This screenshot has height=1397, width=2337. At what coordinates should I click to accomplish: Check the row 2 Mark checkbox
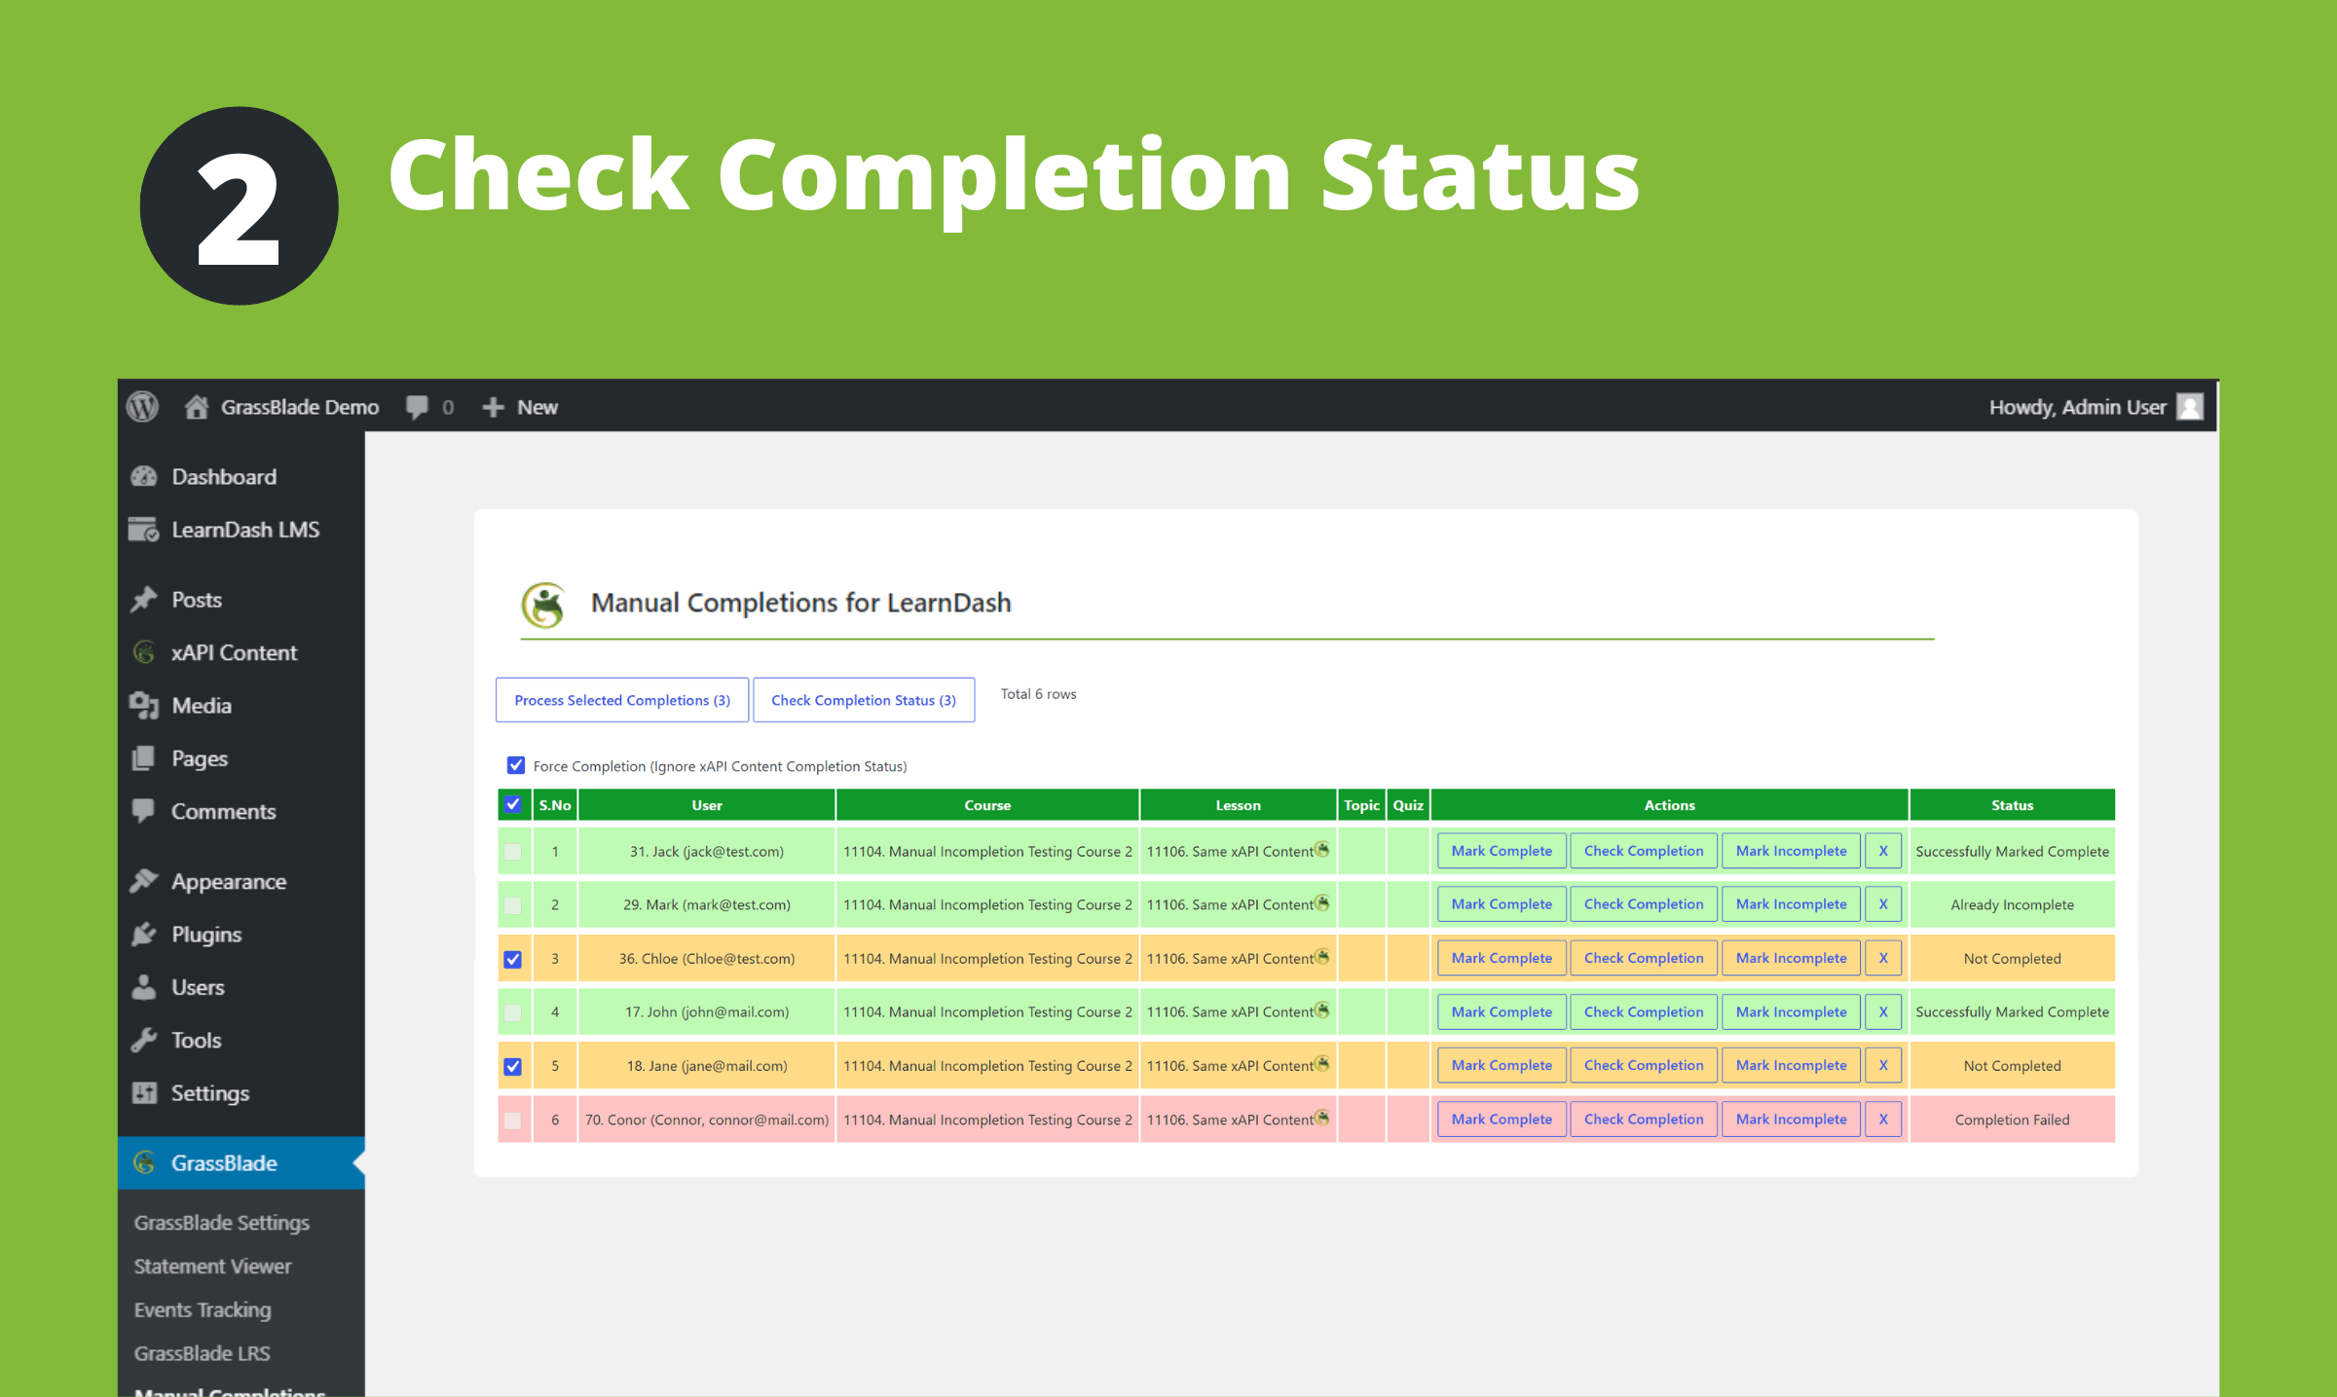tap(513, 905)
